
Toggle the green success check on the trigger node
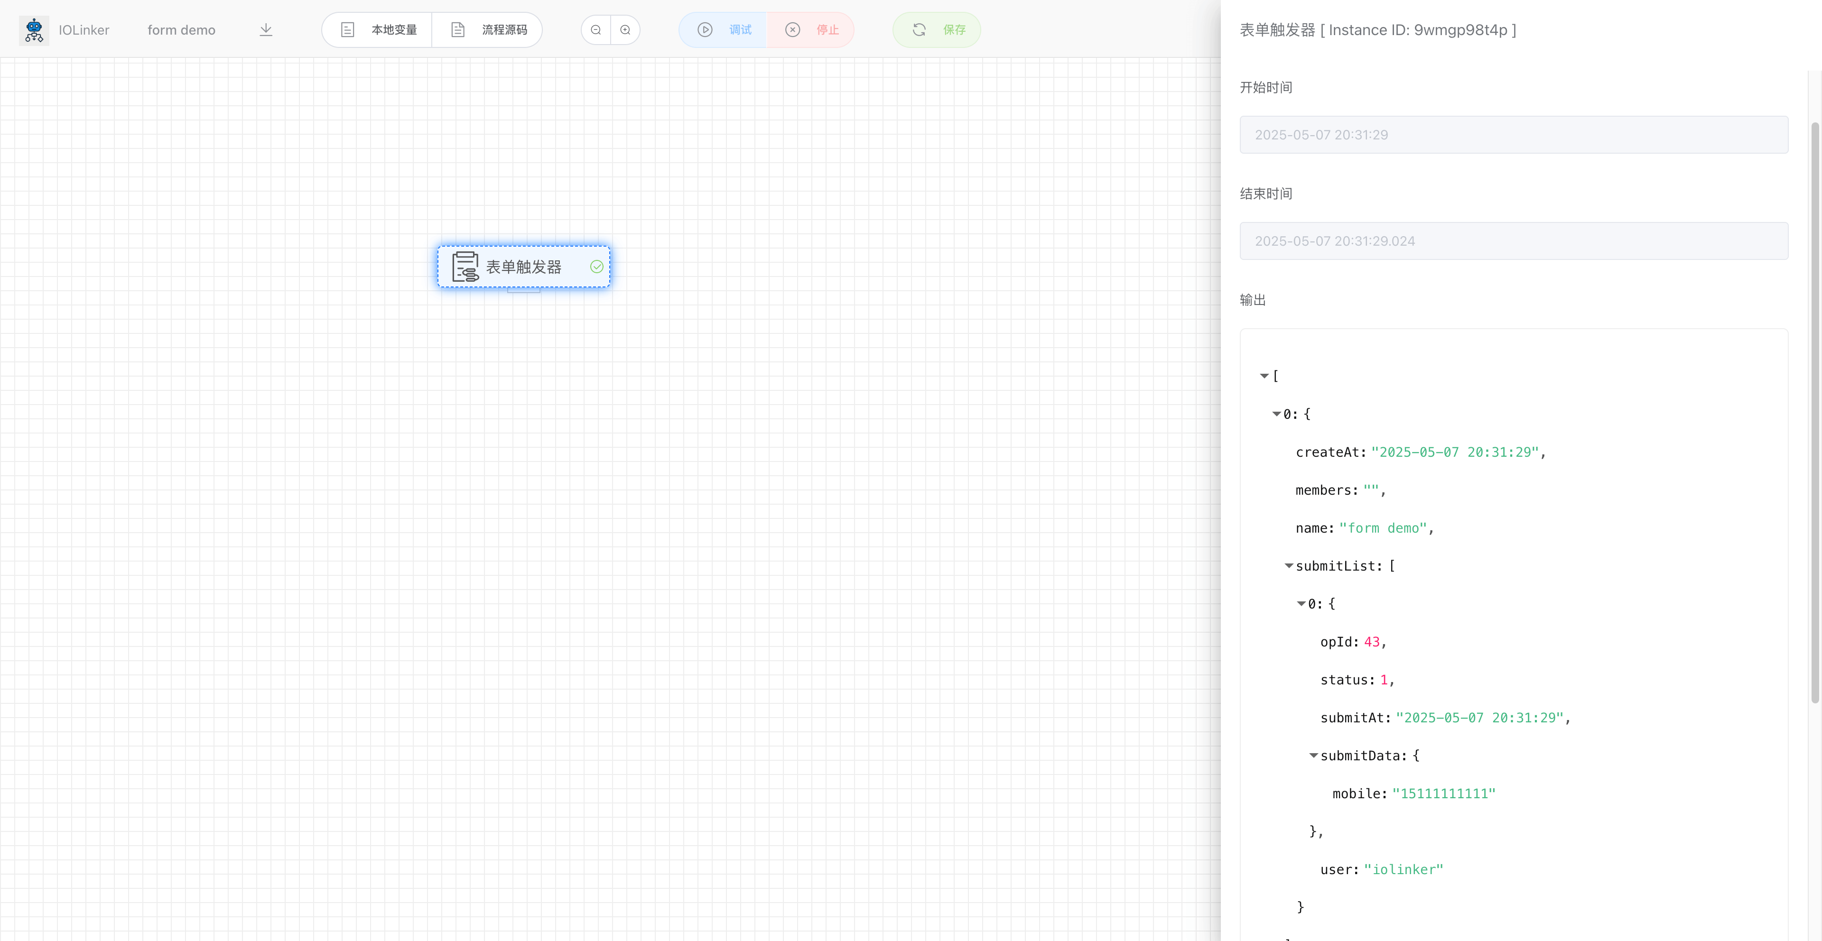click(x=596, y=267)
